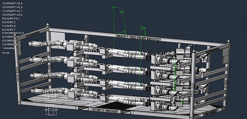Select list entry 11) CPS2OFT1-53_7
The height and width of the screenshot is (119, 247).
(12, 11)
